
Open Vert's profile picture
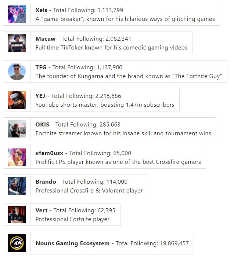17,214
